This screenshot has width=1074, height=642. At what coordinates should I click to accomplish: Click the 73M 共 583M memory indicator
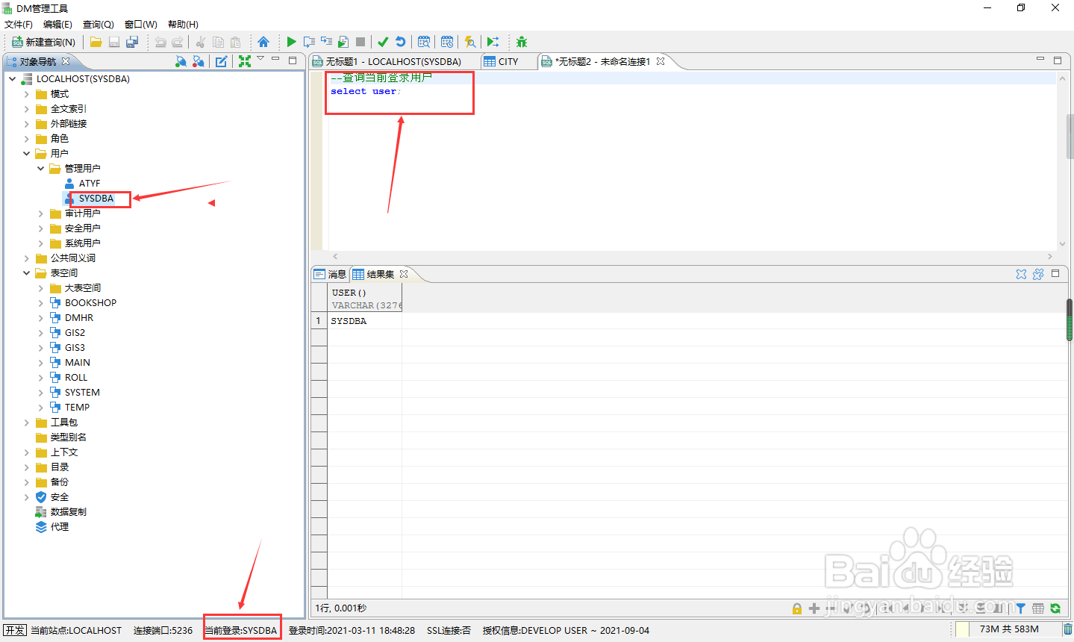click(x=1009, y=629)
